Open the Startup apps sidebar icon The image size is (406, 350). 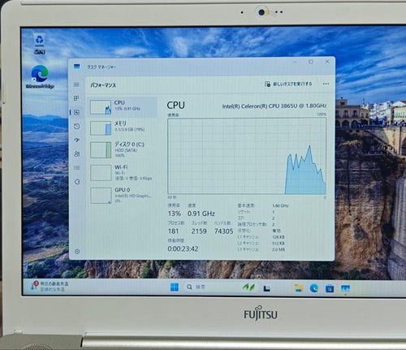click(x=76, y=140)
